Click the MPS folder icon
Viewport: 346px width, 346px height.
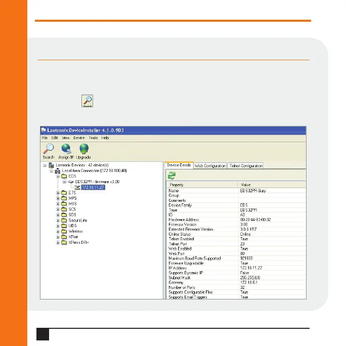click(64, 198)
